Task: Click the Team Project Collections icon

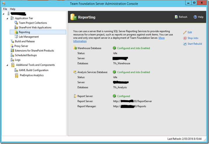Action: click(x=16, y=23)
